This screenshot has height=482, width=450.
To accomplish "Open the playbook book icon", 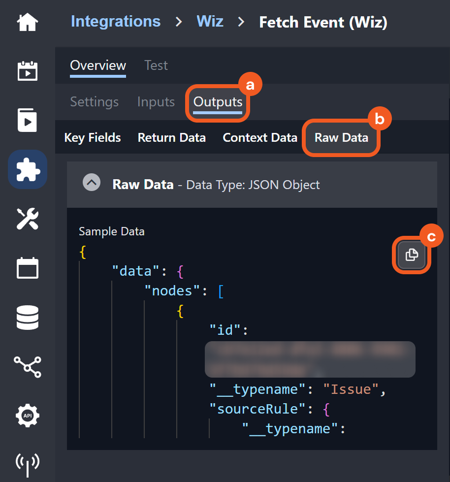I will pyautogui.click(x=28, y=120).
